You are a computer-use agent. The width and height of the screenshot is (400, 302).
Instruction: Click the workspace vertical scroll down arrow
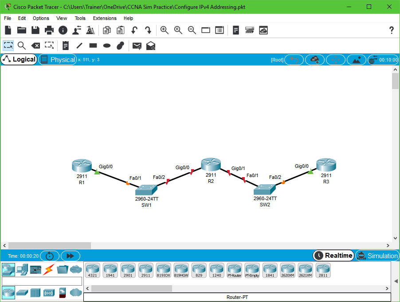pos(395,238)
